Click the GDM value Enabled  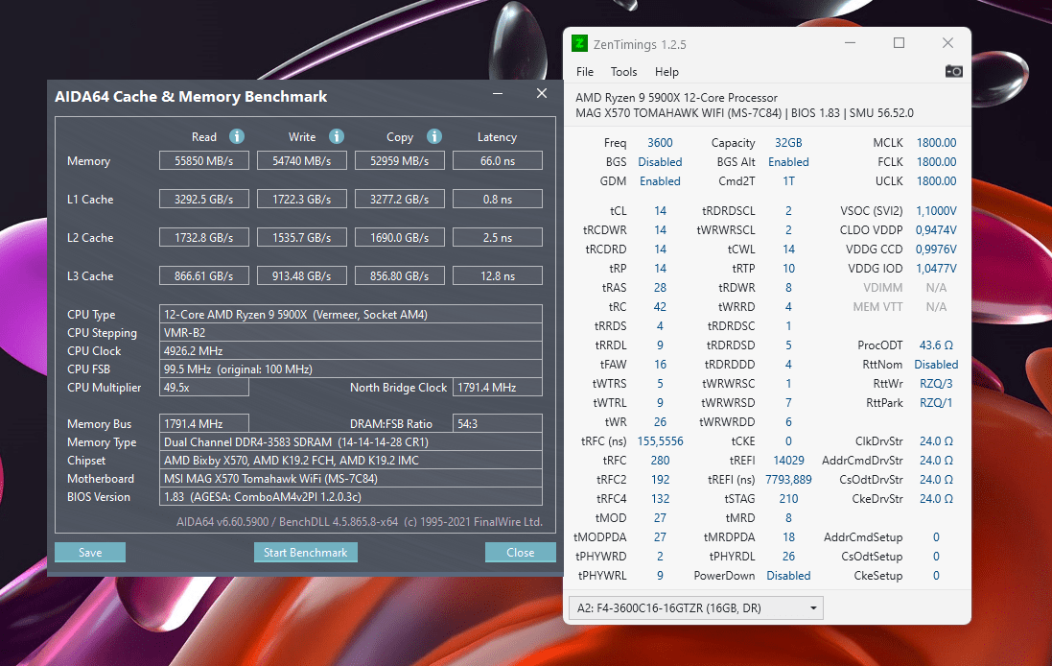pos(660,181)
